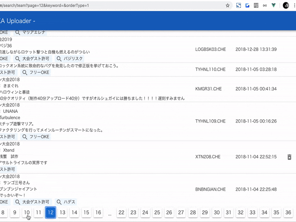Image resolution: width=296 pixels, height=222 pixels.
Task: Select file name KMGR31.CHE
Action: point(209,89)
